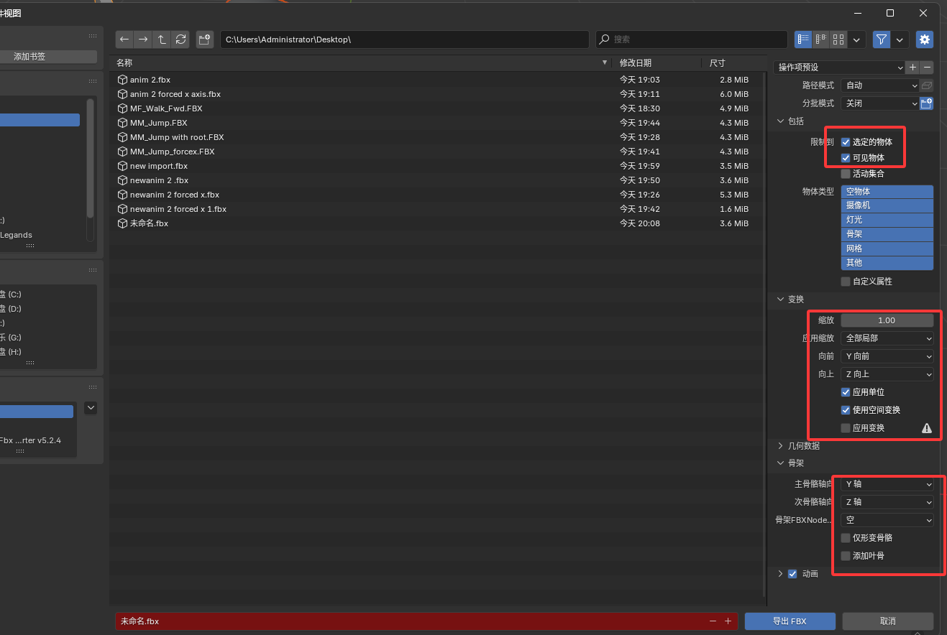
Task: Expand the 几何数据 section
Action: pyautogui.click(x=781, y=446)
